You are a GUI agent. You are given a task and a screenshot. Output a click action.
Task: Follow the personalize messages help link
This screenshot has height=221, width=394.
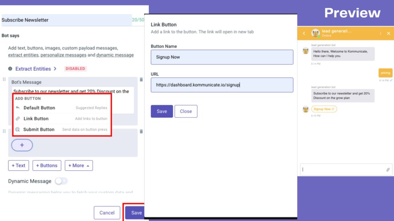click(x=63, y=55)
